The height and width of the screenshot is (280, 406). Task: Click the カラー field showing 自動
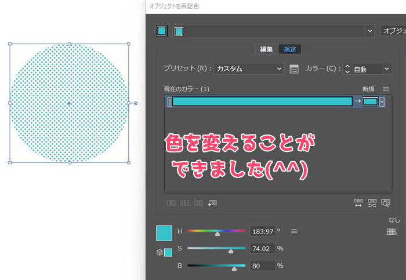click(367, 69)
